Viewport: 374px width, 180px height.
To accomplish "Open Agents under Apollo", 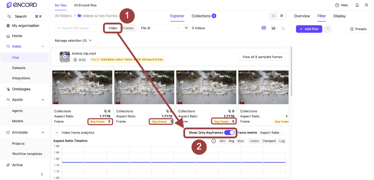I will click(x=17, y=111).
